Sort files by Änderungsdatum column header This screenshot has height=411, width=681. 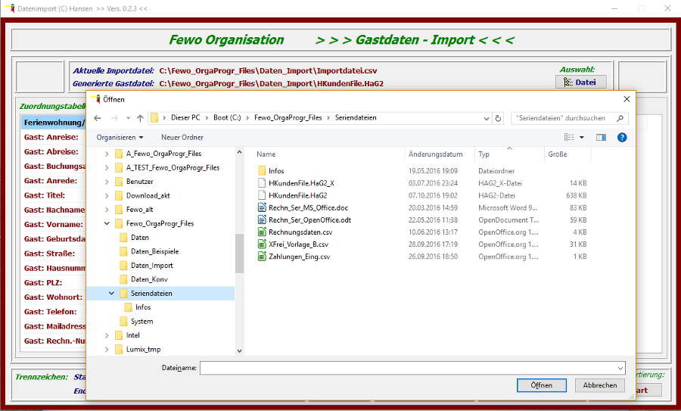click(435, 154)
